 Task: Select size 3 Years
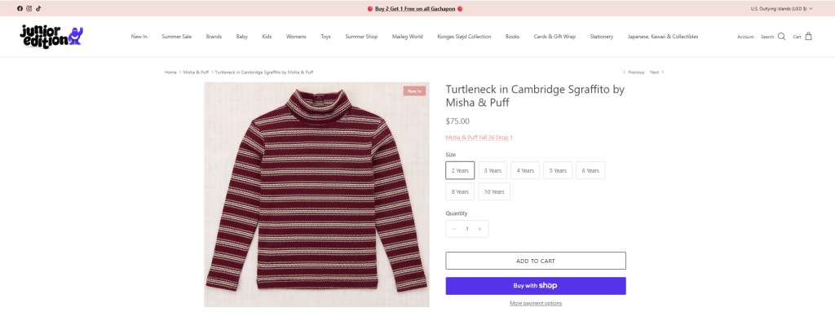[x=493, y=170]
